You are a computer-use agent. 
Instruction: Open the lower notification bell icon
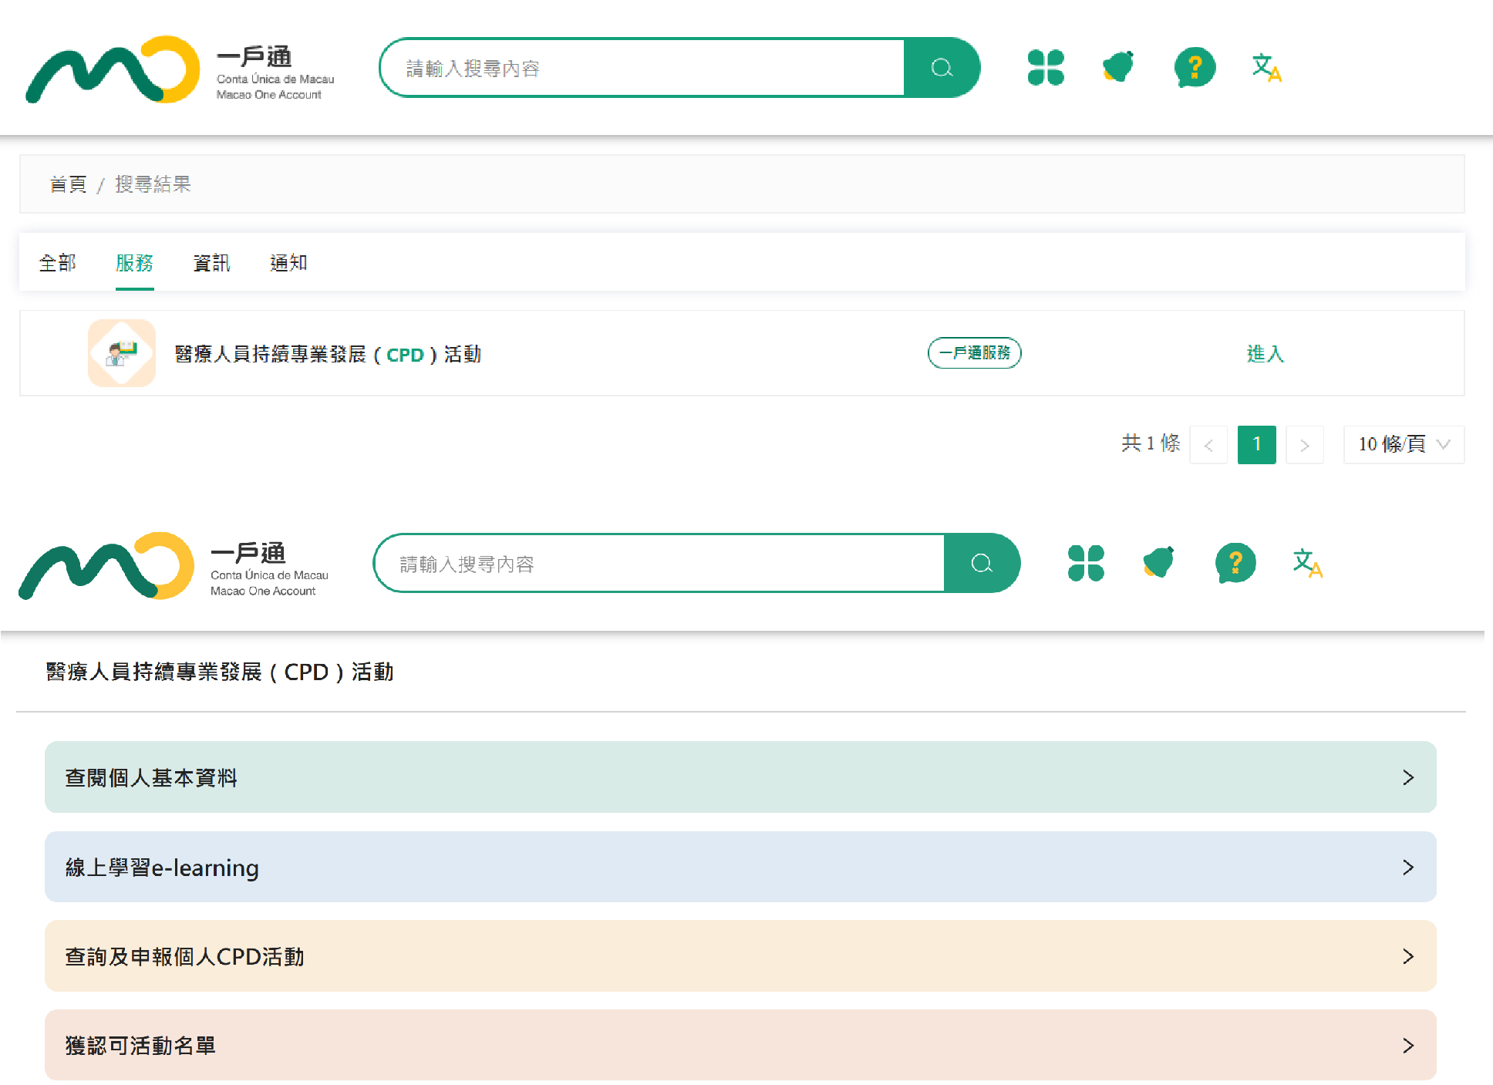1158,562
